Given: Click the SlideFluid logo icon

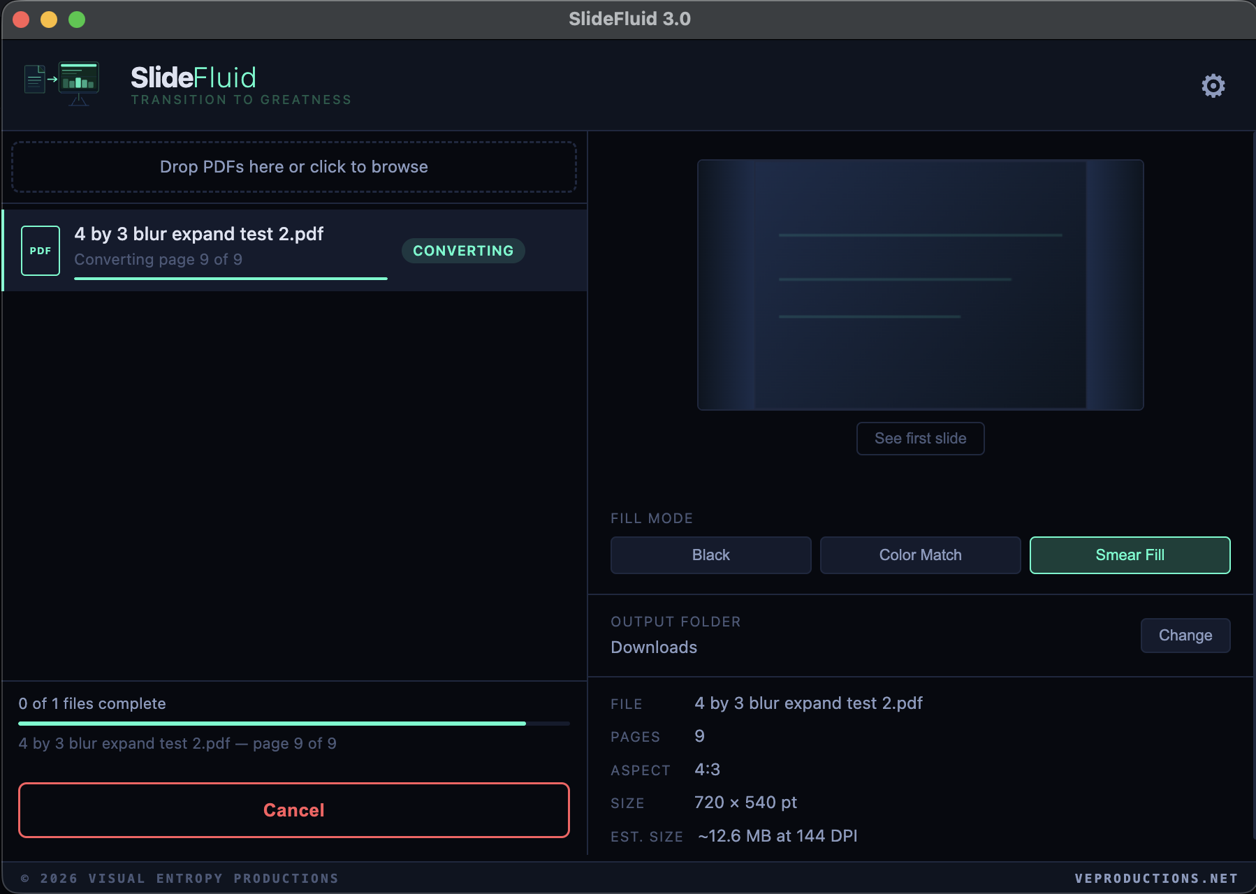Looking at the screenshot, I should coord(61,84).
